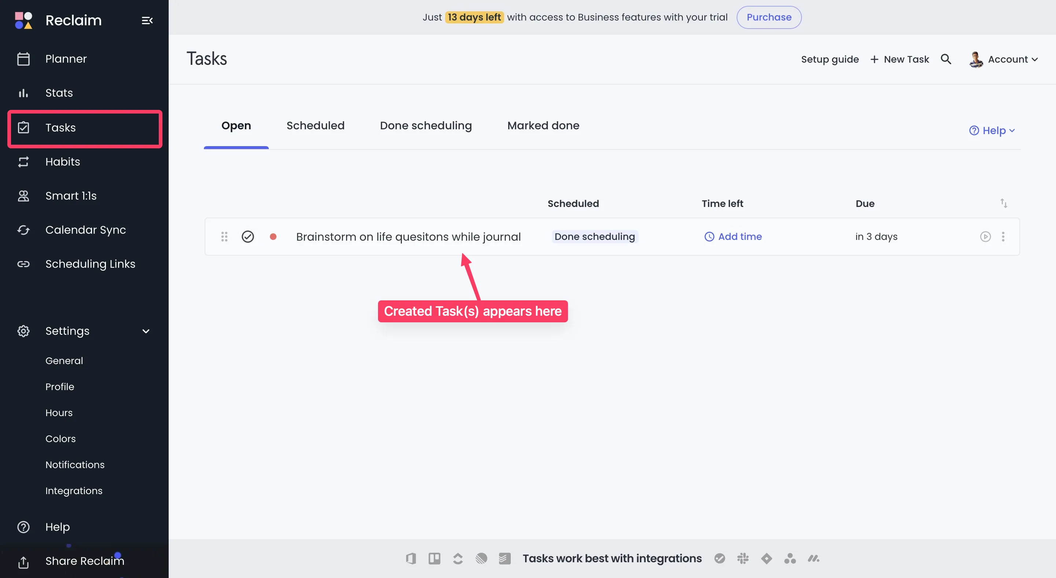This screenshot has height=578, width=1056.
Task: Click the search magnifier icon
Action: point(946,59)
